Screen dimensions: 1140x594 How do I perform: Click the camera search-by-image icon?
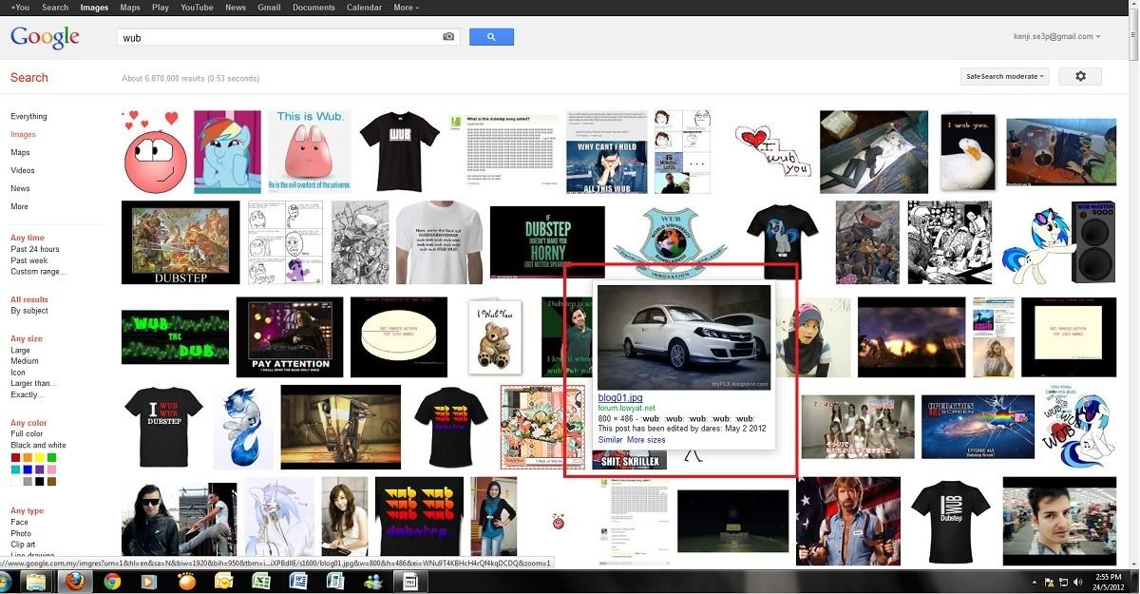click(448, 37)
